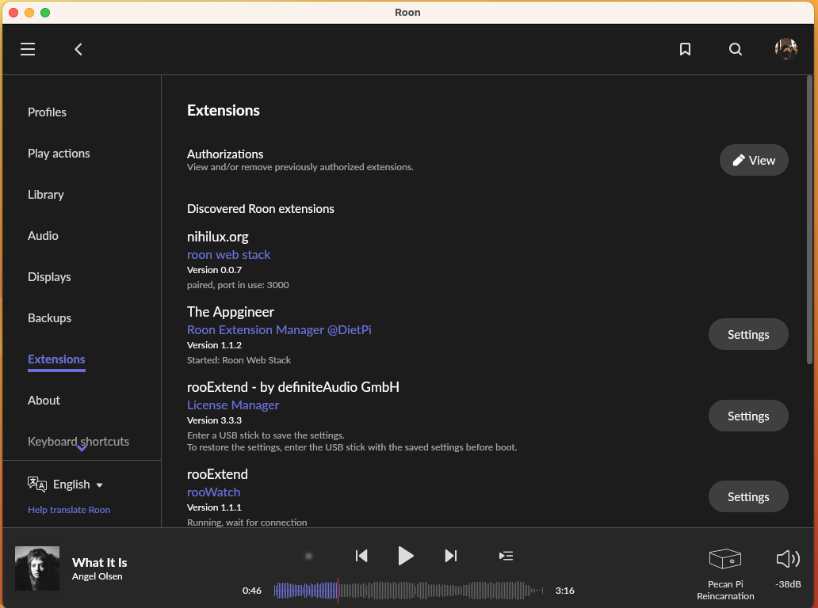Click the Version 0.0.7 text
This screenshot has width=818, height=608.
(215, 270)
